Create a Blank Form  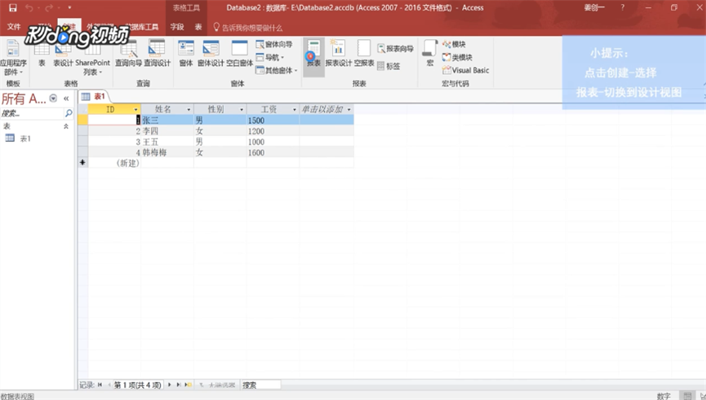[239, 54]
